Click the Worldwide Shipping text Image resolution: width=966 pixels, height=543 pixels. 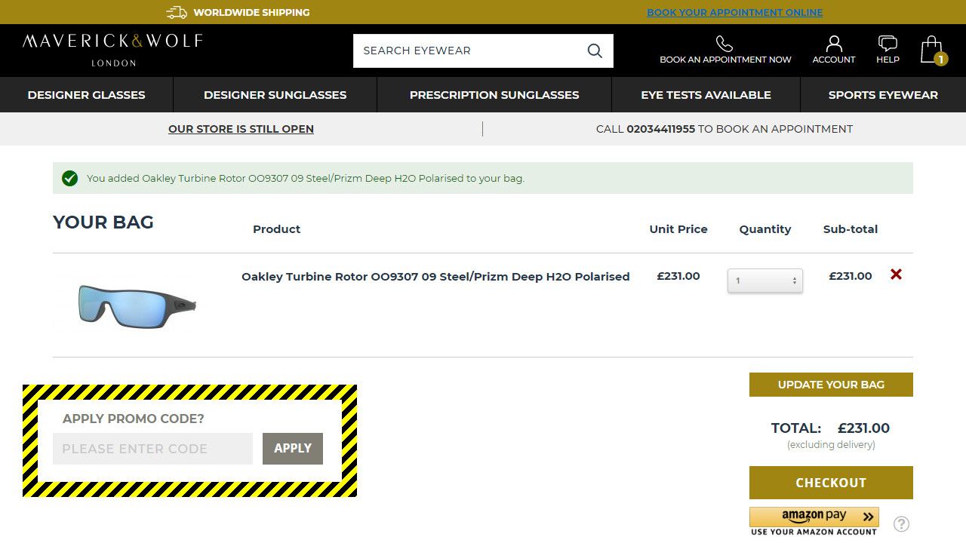(x=251, y=12)
